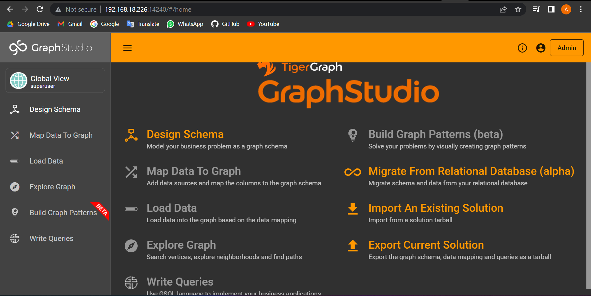Select the Design Schema icon in the sidebar
The width and height of the screenshot is (591, 296).
(x=15, y=109)
